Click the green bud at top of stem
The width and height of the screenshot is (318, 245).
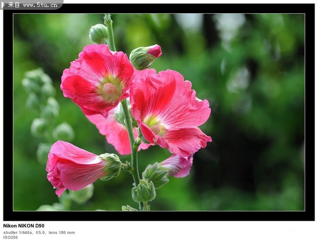click(x=98, y=33)
